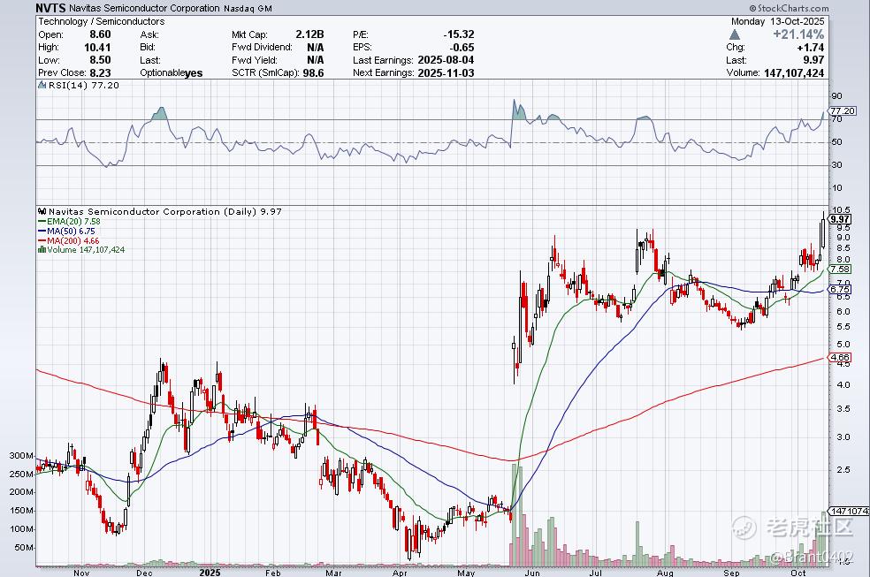Click the Fwd Dividend N/A value
The image size is (870, 577).
315,47
